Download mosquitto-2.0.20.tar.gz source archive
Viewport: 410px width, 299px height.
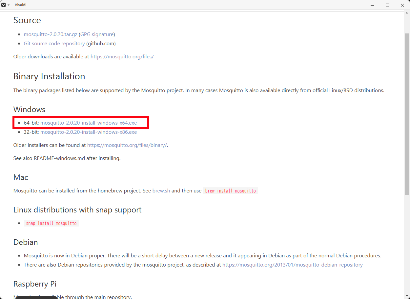pos(51,34)
